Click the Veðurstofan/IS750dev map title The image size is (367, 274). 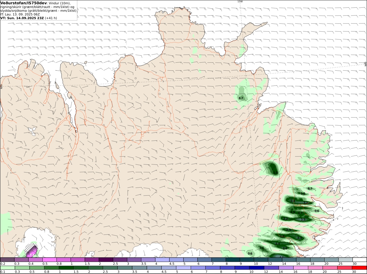(x=24, y=3)
